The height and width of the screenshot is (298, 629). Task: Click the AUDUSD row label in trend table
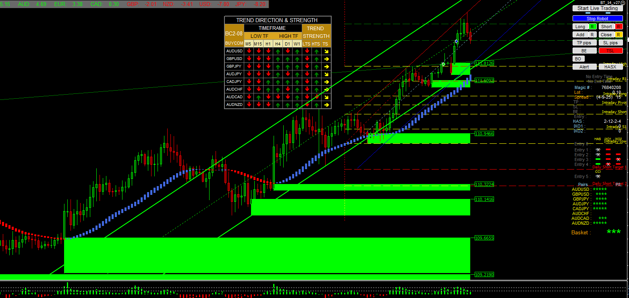[234, 51]
